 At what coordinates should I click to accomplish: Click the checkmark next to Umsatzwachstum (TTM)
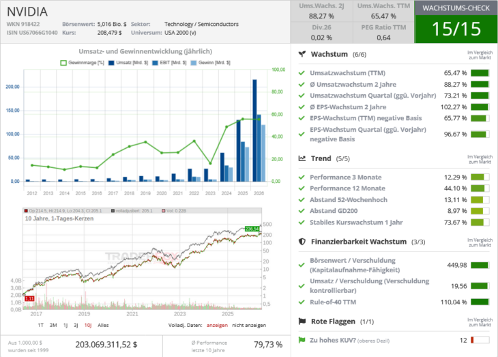tap(302, 73)
